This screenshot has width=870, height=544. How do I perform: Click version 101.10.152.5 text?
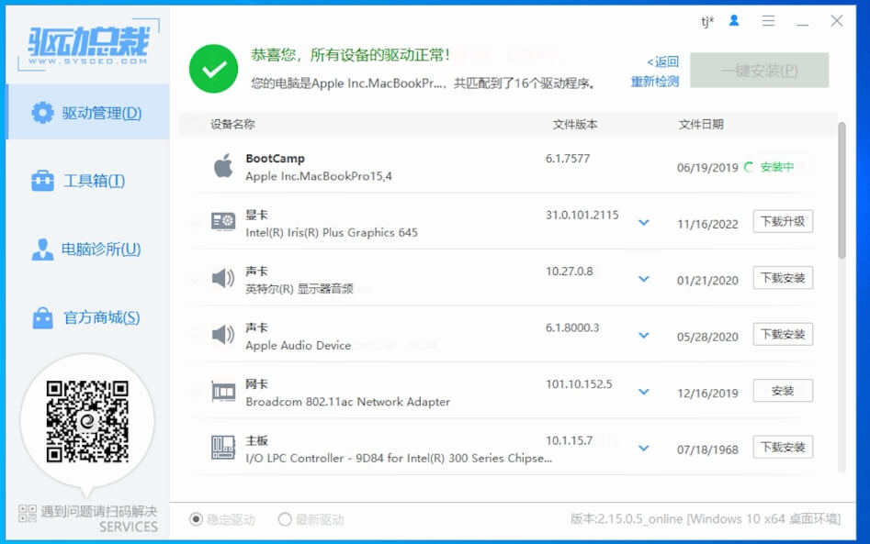point(579,384)
